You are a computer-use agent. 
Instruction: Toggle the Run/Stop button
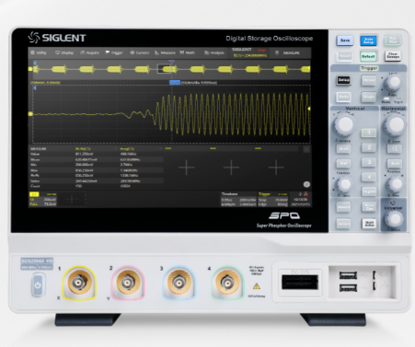[393, 40]
